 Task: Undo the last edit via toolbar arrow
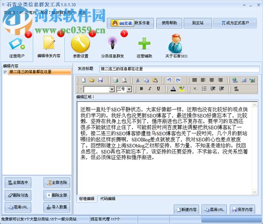[169, 80]
